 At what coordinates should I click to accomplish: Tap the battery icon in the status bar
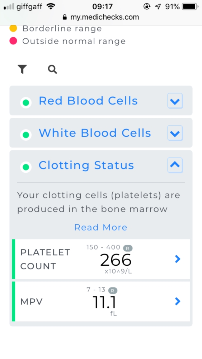pyautogui.click(x=190, y=6)
